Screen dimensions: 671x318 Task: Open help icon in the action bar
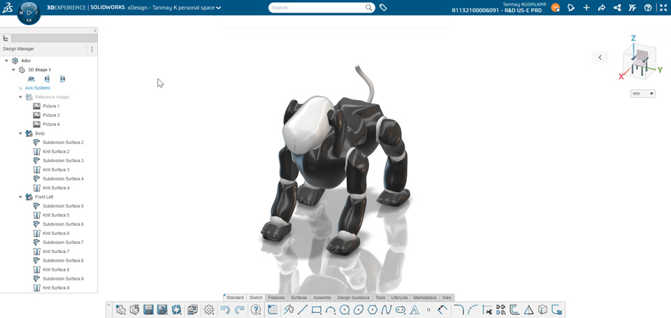(x=256, y=310)
